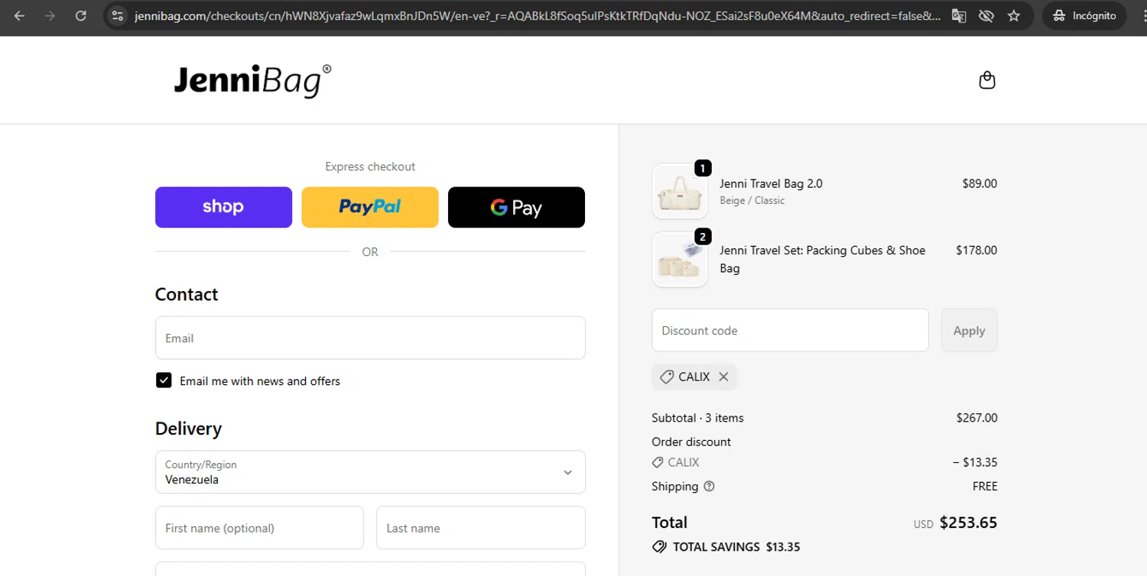Open the tracking protection eye icon
Screen dimensions: 1147x576
coord(986,15)
